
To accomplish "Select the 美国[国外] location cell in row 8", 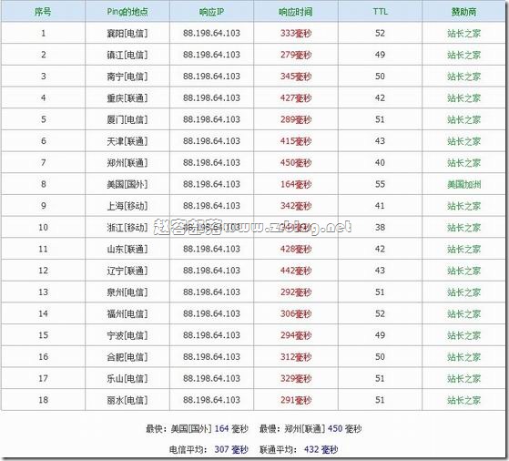I will pos(127,184).
